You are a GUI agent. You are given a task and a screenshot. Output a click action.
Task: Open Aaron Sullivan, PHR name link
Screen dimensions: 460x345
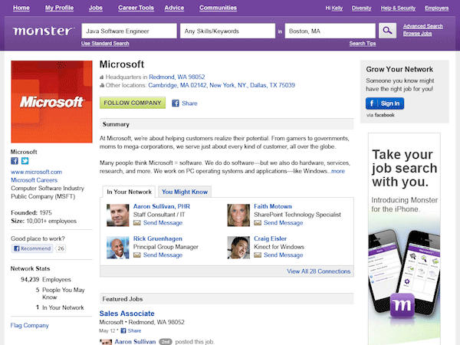(162, 206)
